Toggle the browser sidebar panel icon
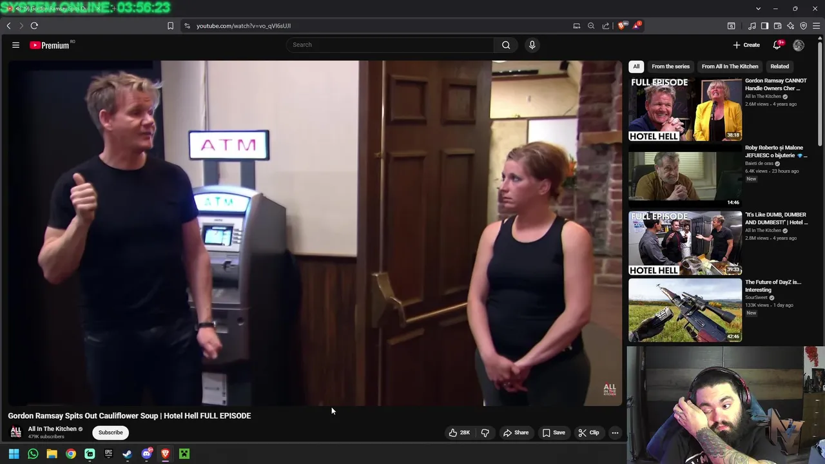This screenshot has width=825, height=464. coord(764,26)
